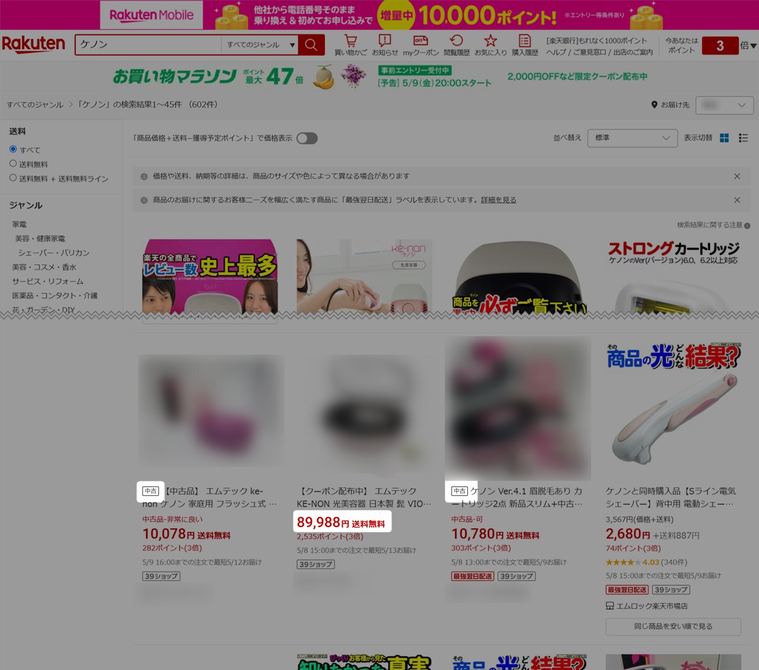Screen dimensions: 759x670
Task: Click the 2,680円 price
Action: pyautogui.click(x=628, y=534)
